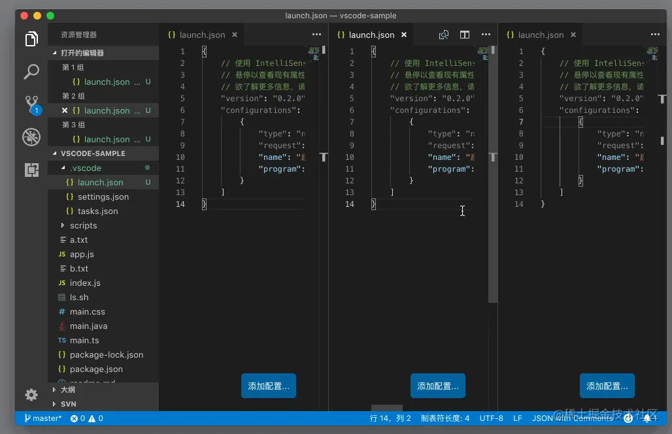
Task: Open package.json in the file tree
Action: tap(103, 369)
